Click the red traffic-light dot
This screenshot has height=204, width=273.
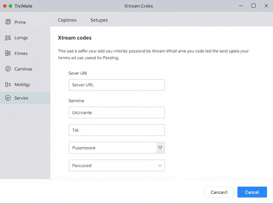pyautogui.click(x=4, y=5)
